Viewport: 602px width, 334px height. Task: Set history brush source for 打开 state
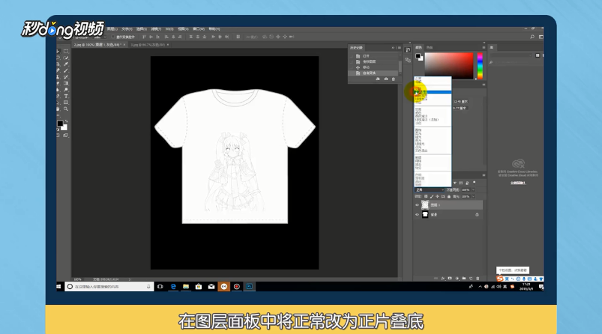point(352,56)
